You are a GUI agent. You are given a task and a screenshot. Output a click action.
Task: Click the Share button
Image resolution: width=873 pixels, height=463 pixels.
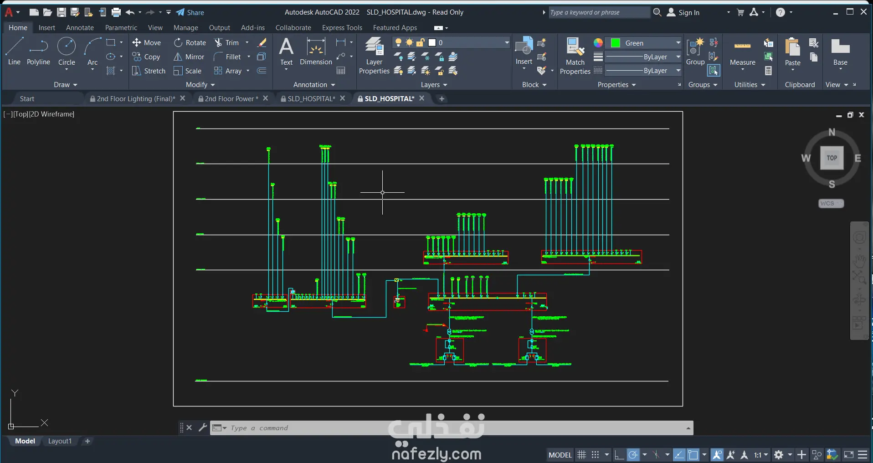point(190,13)
